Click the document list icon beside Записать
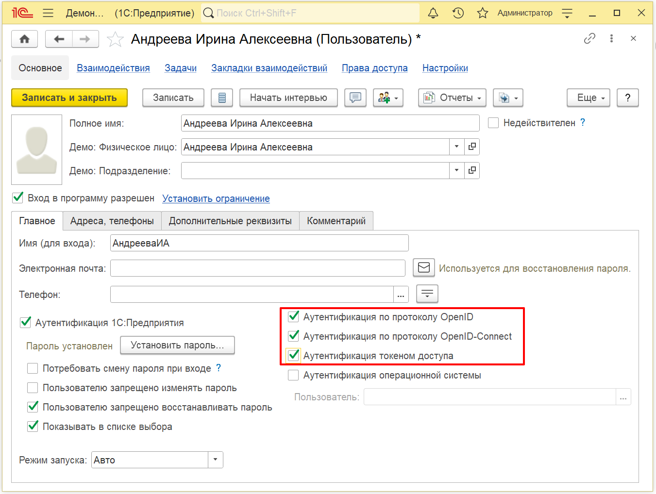Viewport: 656px width, 494px height. click(x=222, y=98)
